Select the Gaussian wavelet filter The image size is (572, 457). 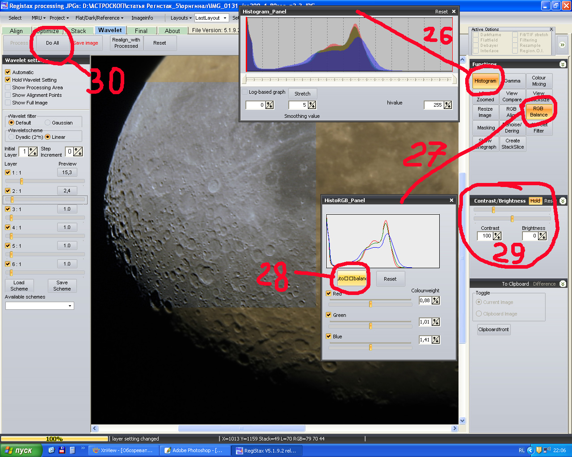coord(48,123)
